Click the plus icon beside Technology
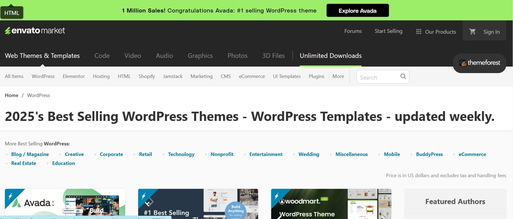 tap(163, 154)
